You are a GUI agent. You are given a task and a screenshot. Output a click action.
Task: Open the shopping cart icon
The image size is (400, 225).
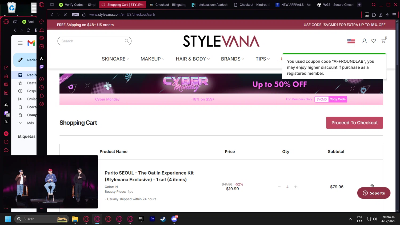point(383,41)
